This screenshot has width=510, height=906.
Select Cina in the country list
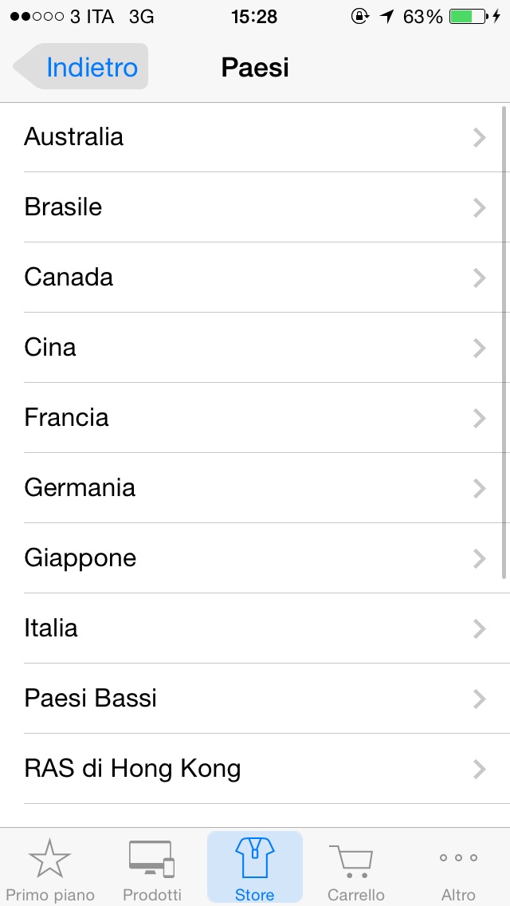point(255,348)
